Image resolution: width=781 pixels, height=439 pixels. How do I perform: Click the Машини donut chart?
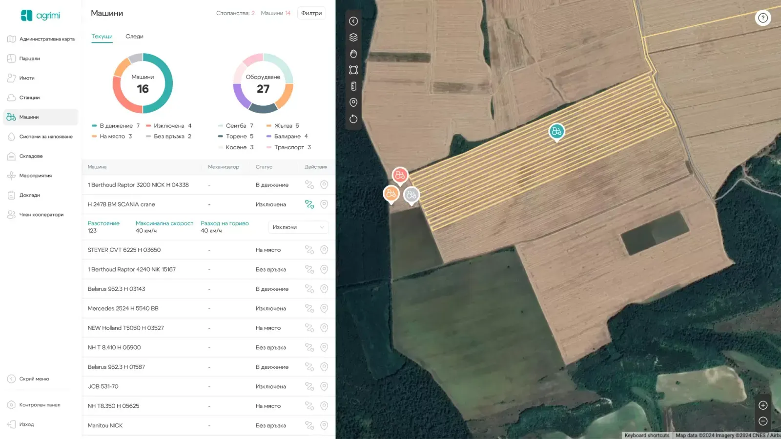[143, 83]
